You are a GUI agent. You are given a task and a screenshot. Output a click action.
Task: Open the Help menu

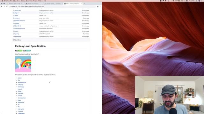click(45, 1)
